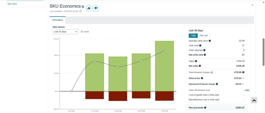Screen dimensions: 265x113
Task: Select the Information tab
Action: (57, 20)
